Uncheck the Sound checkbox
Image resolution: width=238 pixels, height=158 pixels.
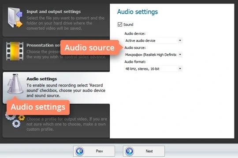[120, 24]
